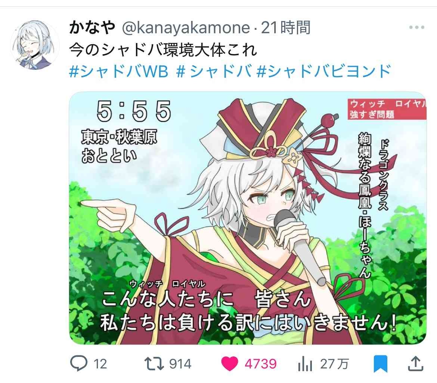Open the attached anime illustration image
This screenshot has width=437, height=383.
pyautogui.click(x=248, y=218)
